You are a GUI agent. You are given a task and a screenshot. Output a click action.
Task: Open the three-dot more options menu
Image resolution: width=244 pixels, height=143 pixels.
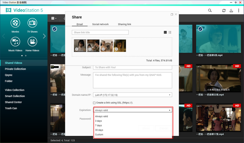[239, 10]
